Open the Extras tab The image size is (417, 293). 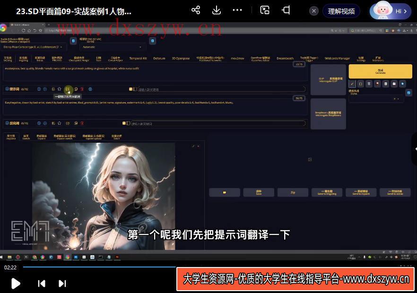[40, 59]
